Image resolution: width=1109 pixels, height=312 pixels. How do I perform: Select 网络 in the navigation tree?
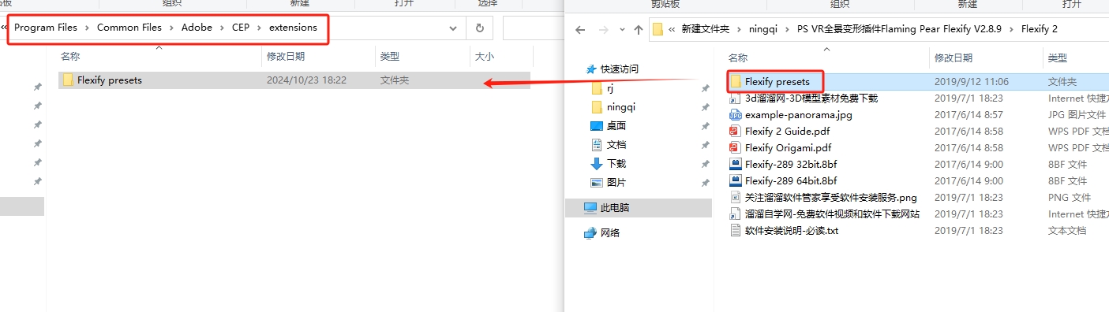pyautogui.click(x=610, y=232)
